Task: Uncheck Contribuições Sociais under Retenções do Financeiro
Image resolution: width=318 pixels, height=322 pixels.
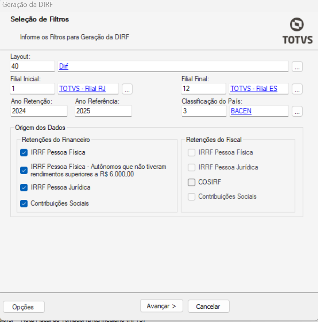Action: [x=24, y=204]
